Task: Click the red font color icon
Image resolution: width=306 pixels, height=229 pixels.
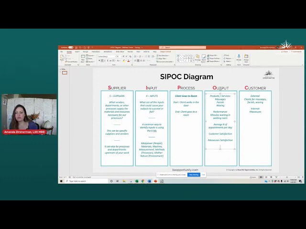Action: click(129, 61)
